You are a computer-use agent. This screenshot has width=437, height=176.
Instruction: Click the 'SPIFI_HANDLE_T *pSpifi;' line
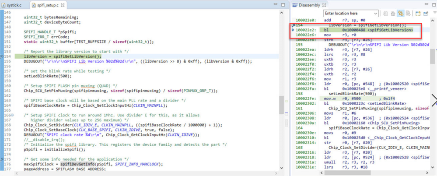pyautogui.click(x=50, y=32)
